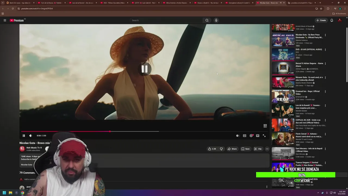Image resolution: width=348 pixels, height=196 pixels.
Task: Open 'Leo de la Kuweit X Susanu' thumbnail
Action: (283, 110)
